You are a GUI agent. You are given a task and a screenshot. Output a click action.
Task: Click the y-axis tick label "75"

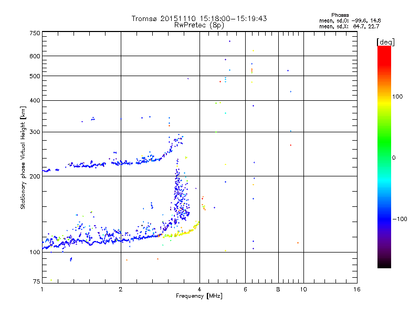point(37,281)
